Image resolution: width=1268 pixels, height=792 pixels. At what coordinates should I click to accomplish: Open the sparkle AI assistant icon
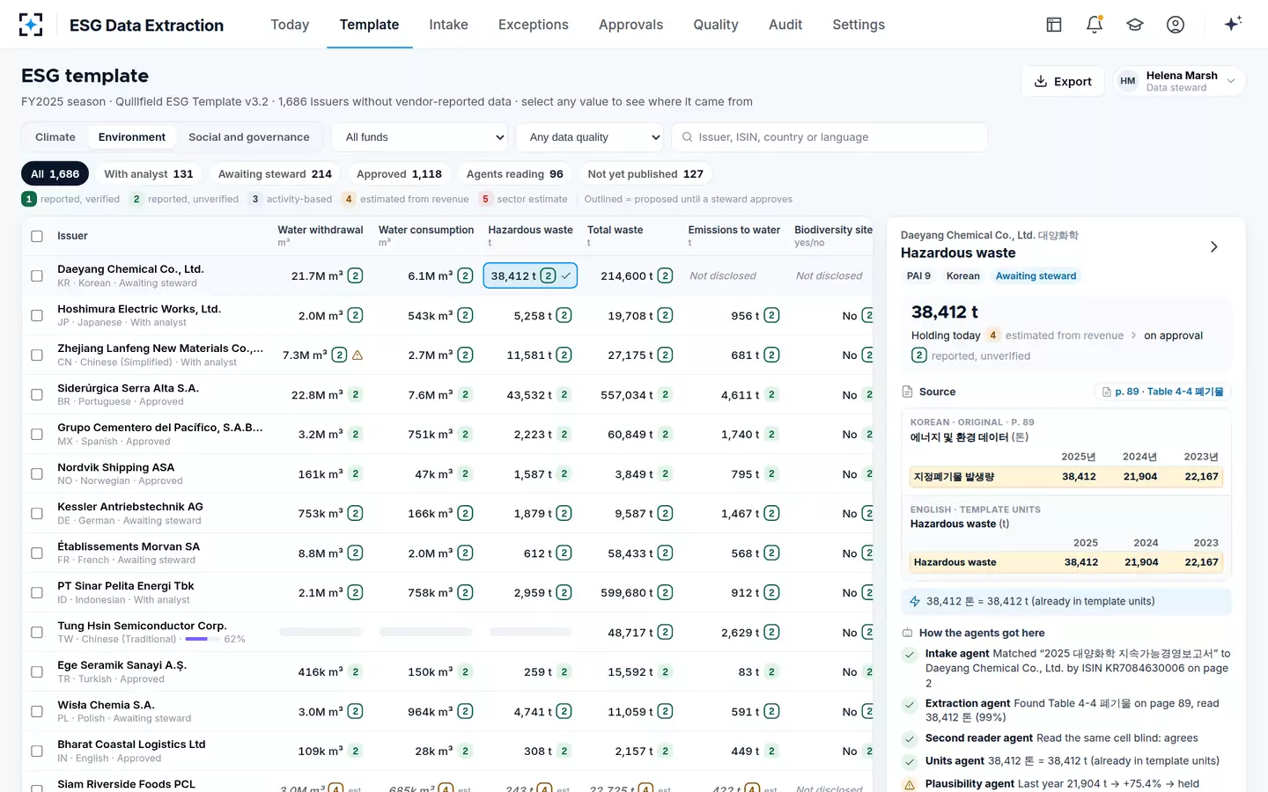[x=1233, y=24]
